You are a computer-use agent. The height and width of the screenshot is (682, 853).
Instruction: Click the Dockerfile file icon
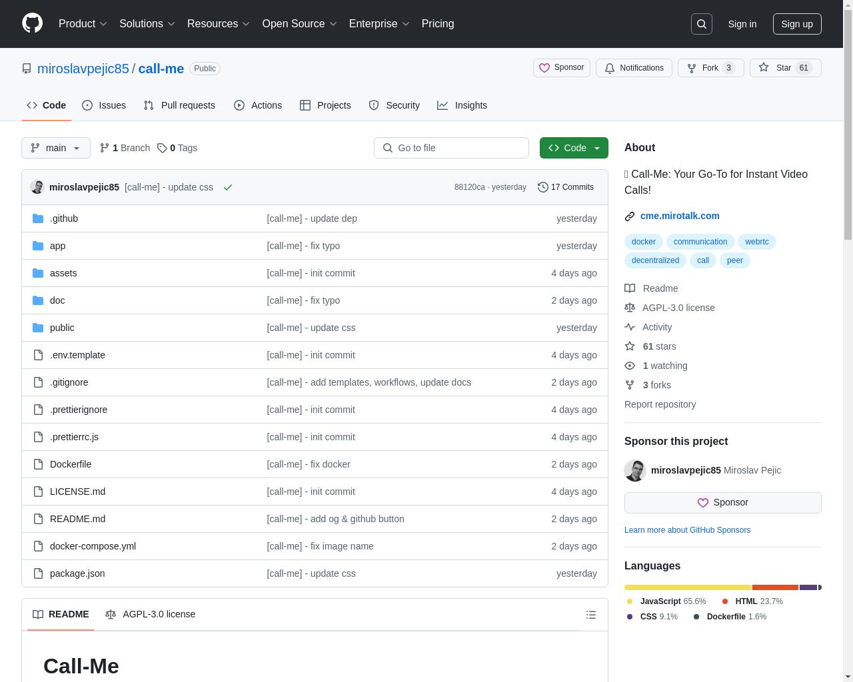click(38, 464)
